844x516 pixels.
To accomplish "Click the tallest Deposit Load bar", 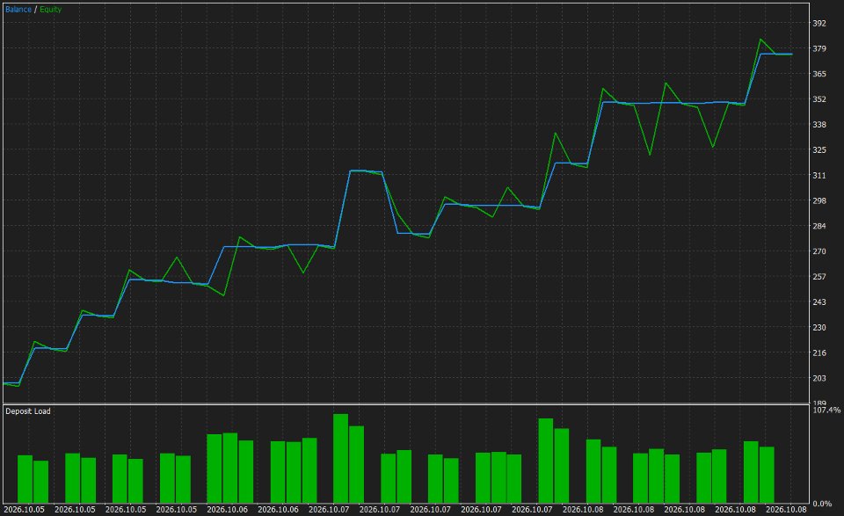I will coord(341,459).
